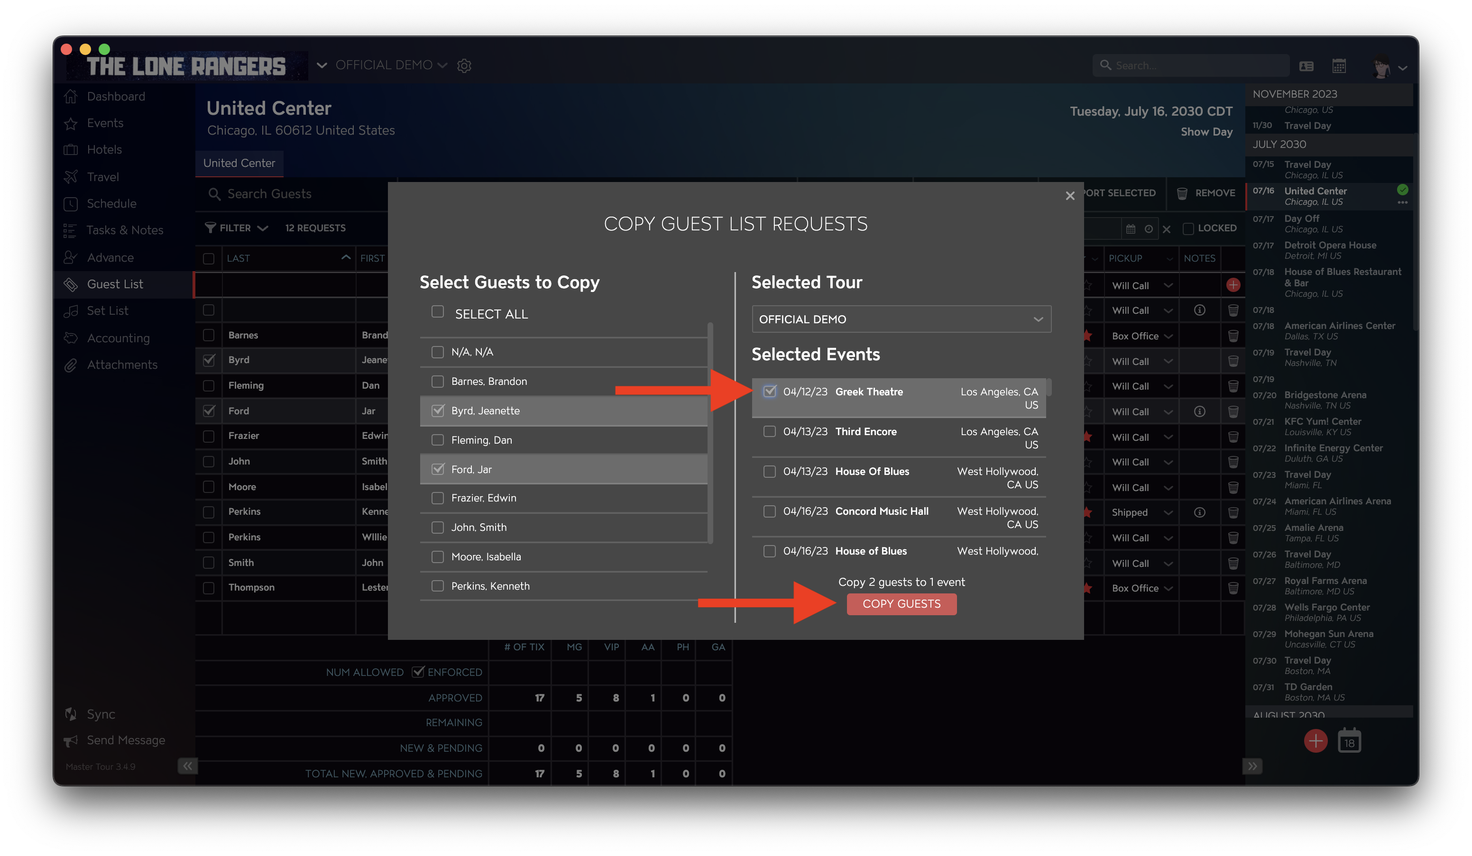Close the Copy Guest List Requests dialog
1472x856 pixels.
(1069, 196)
